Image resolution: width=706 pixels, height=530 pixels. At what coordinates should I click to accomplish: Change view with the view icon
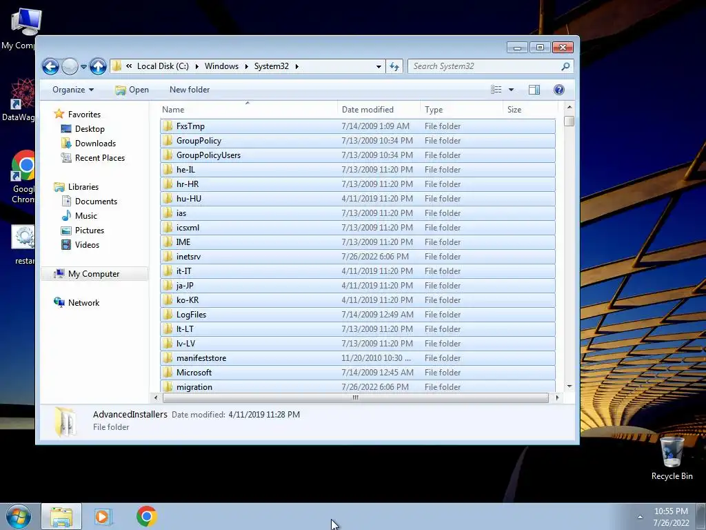click(496, 90)
